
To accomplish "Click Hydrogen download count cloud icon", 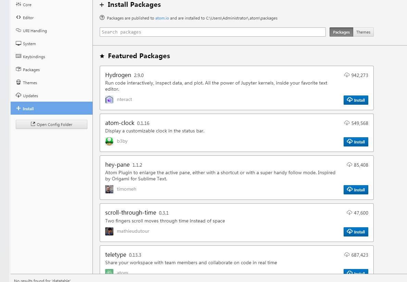I will (x=347, y=75).
